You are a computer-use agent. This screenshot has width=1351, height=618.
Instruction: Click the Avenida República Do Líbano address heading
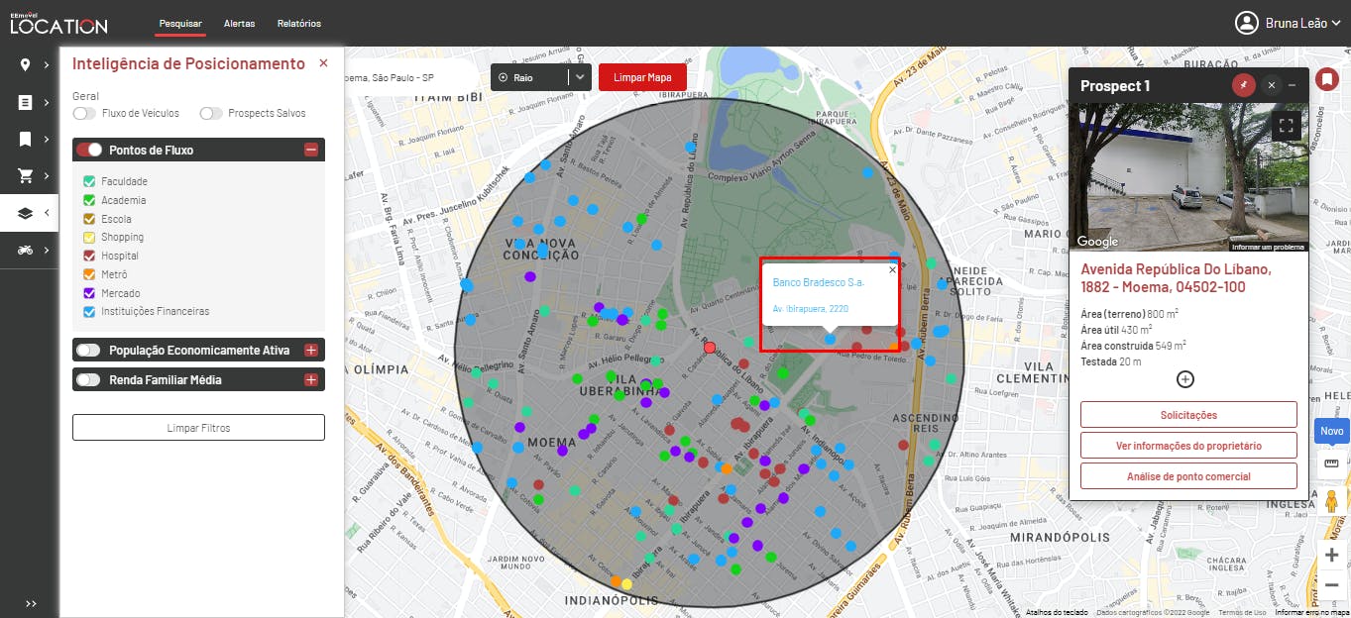[1176, 278]
